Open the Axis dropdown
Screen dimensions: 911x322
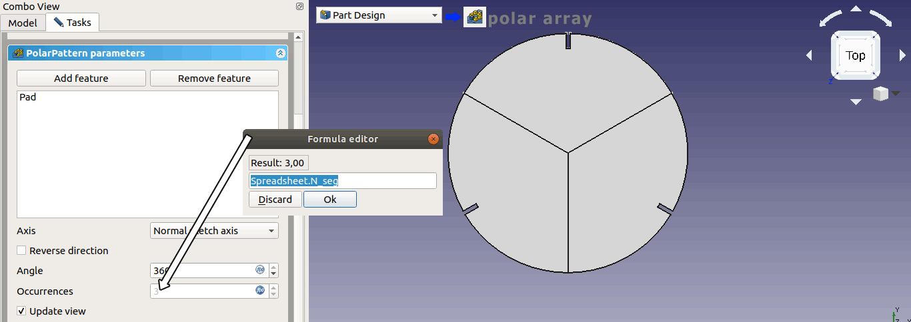coord(215,231)
